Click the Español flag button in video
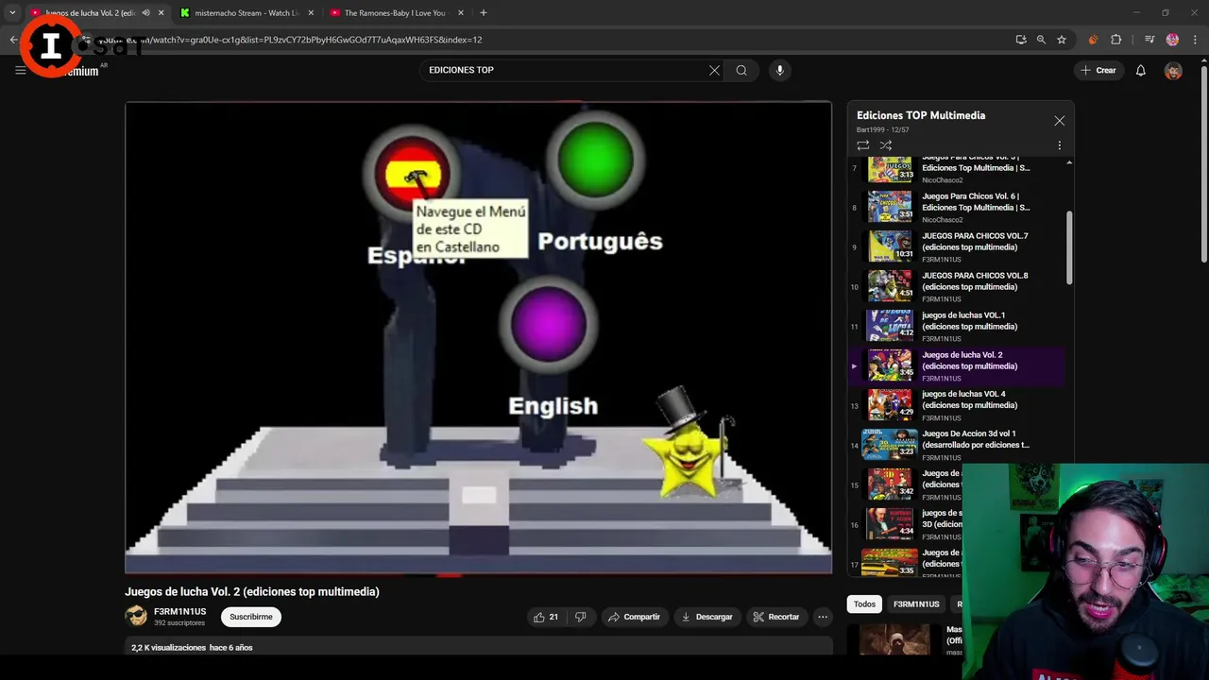 pos(413,174)
